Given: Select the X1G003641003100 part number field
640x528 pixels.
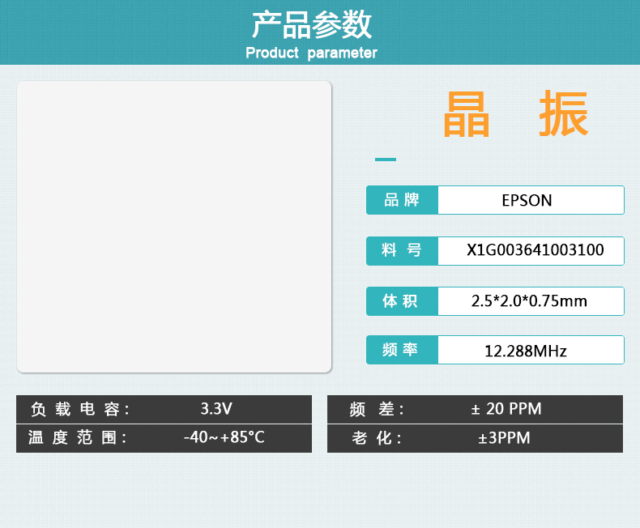Looking at the screenshot, I should pos(531,250).
